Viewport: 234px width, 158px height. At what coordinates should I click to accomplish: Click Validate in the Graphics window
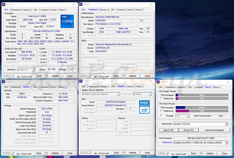point(133,153)
